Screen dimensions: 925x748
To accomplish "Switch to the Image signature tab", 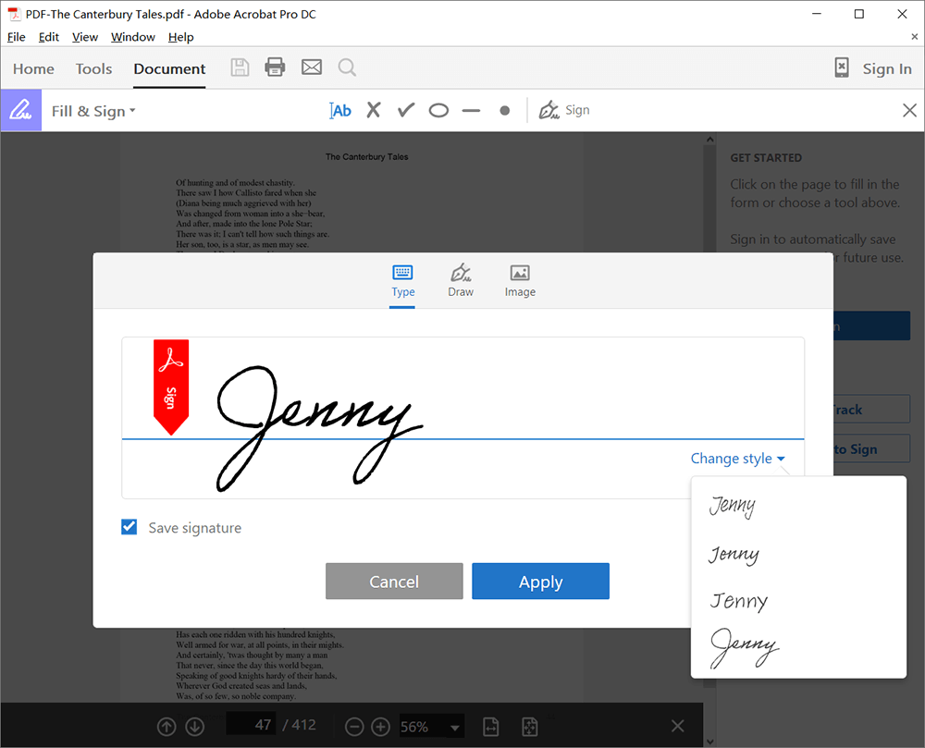I will click(520, 280).
